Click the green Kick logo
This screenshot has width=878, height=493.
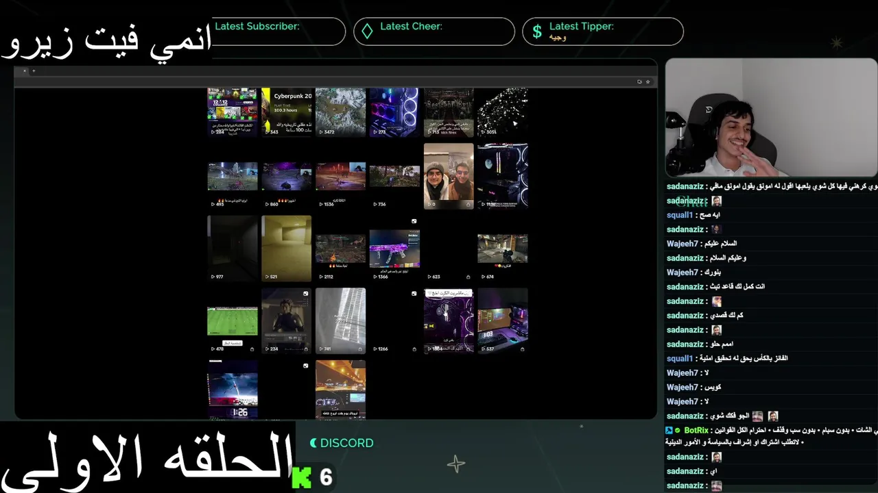tap(302, 478)
